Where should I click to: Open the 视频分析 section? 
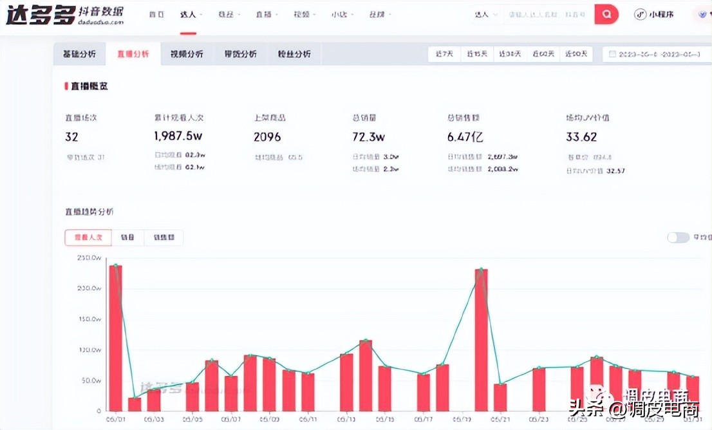pyautogui.click(x=187, y=54)
